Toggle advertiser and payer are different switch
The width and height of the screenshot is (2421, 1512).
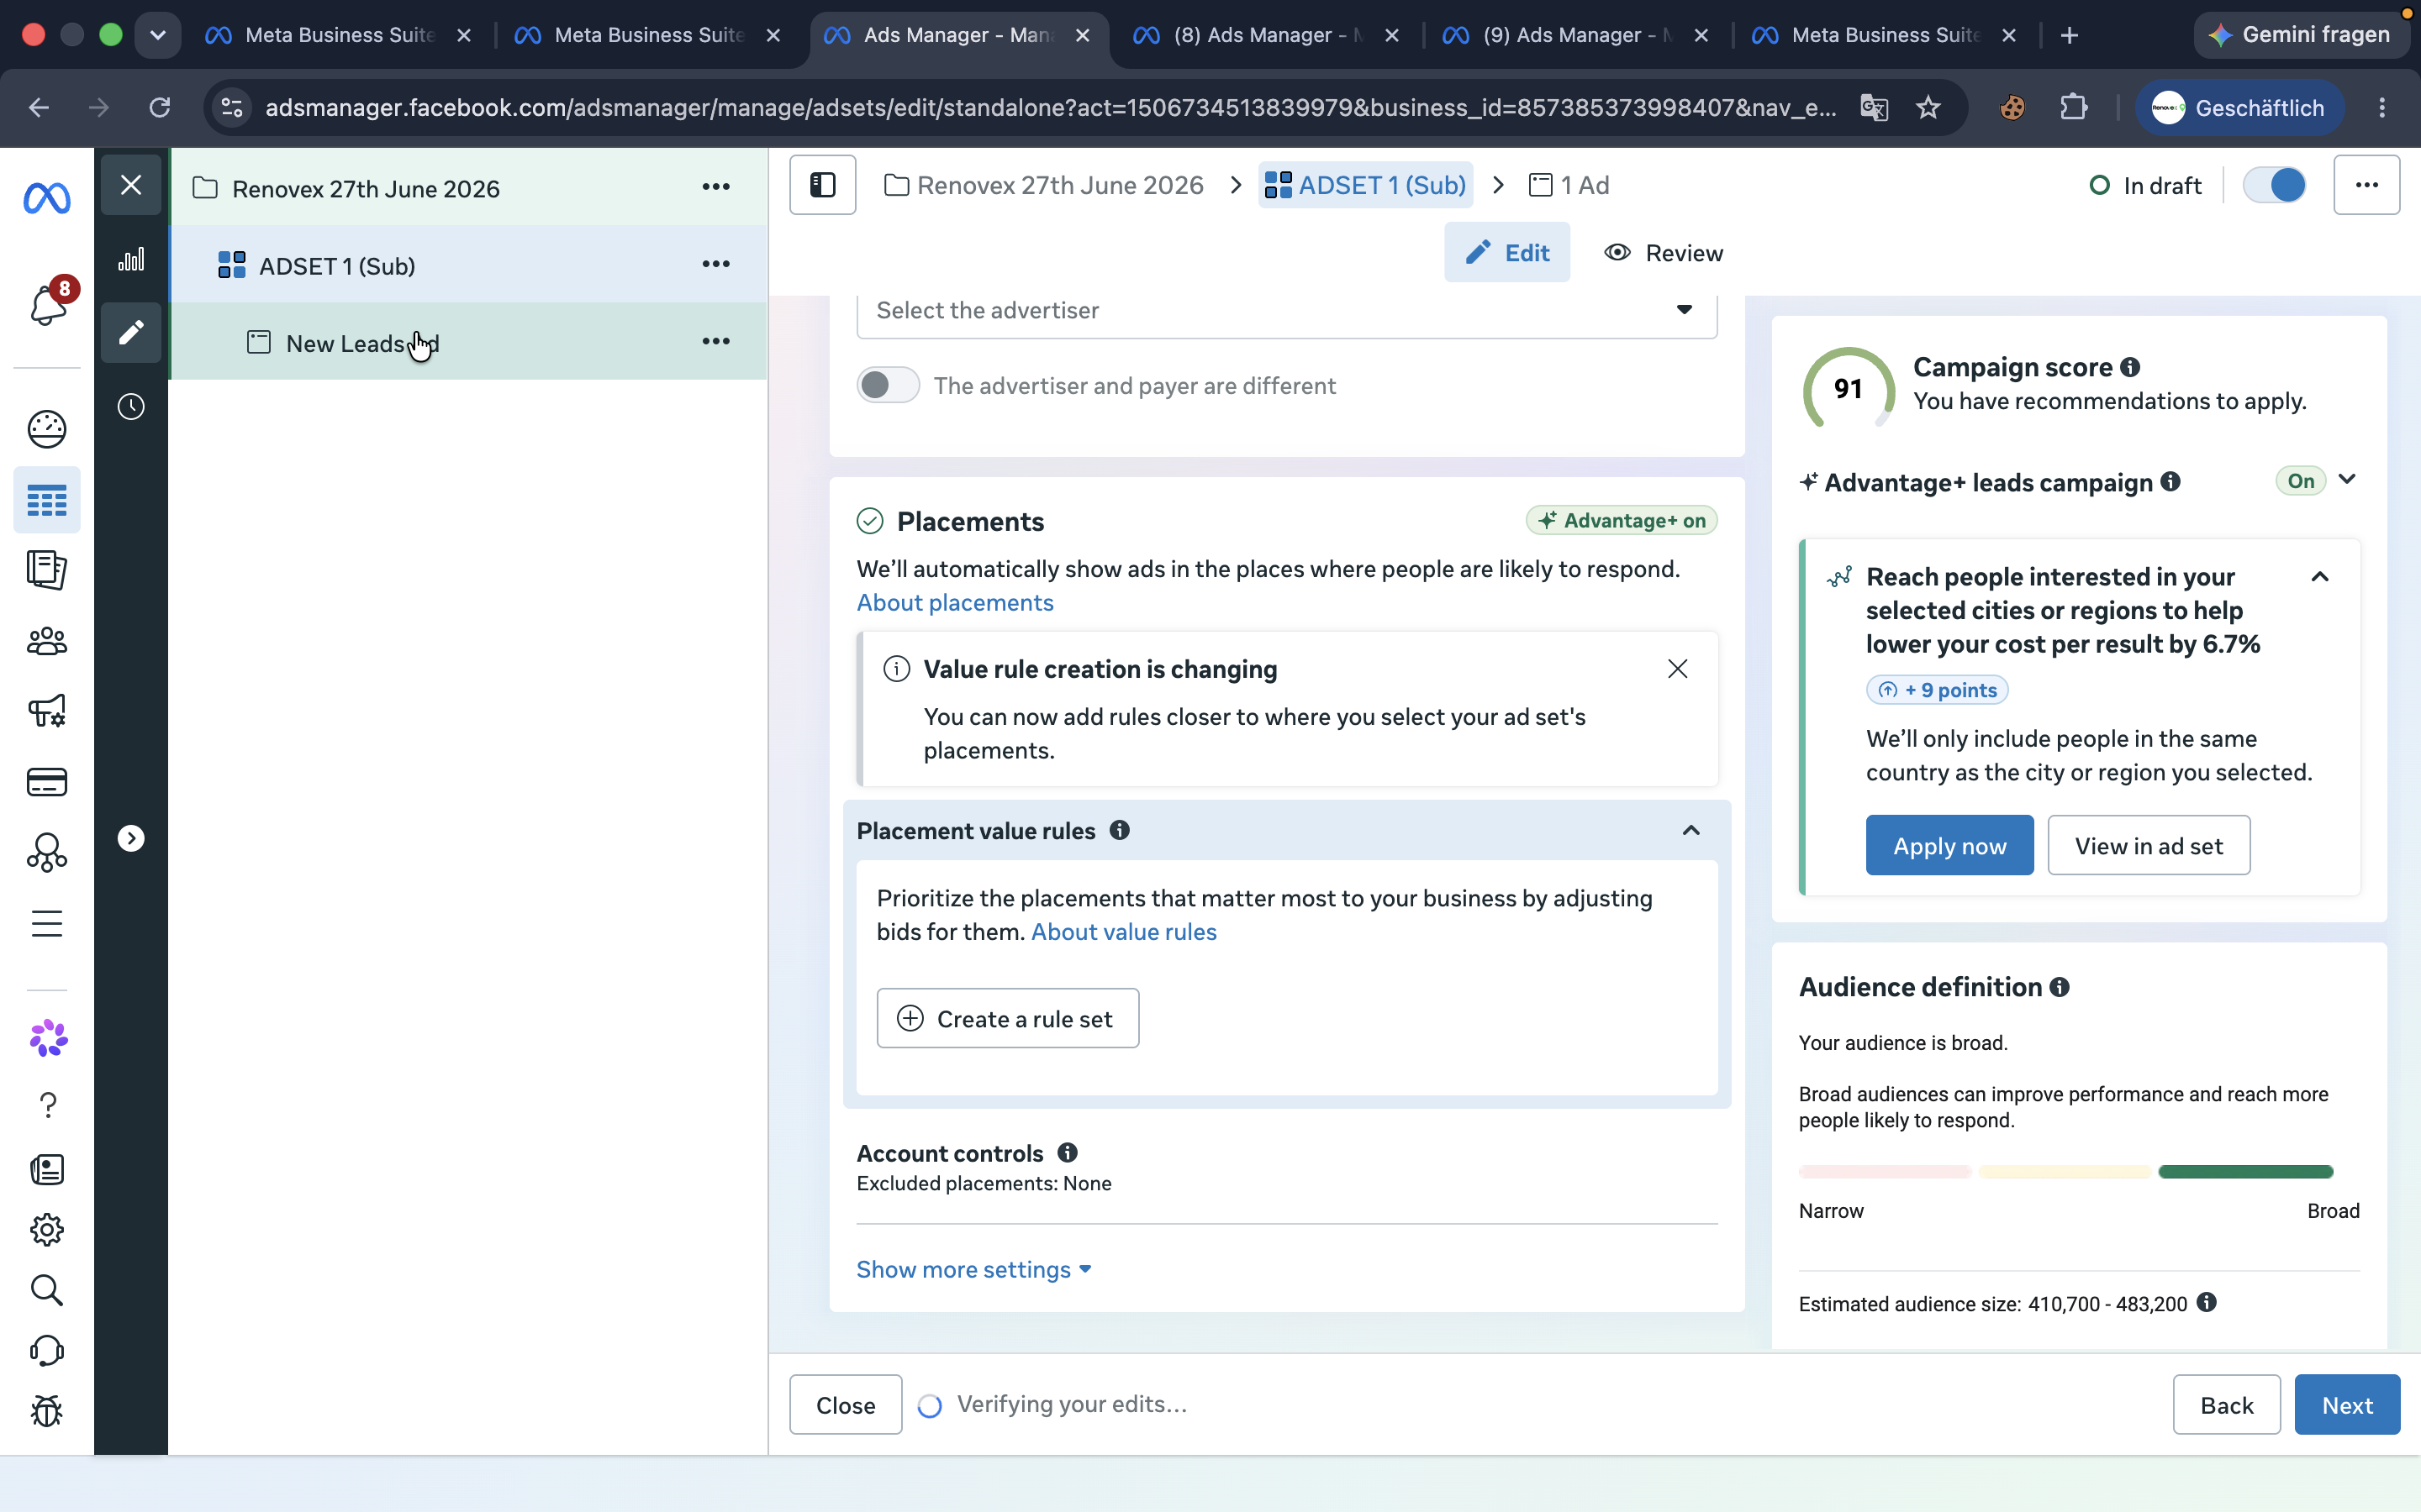(888, 385)
